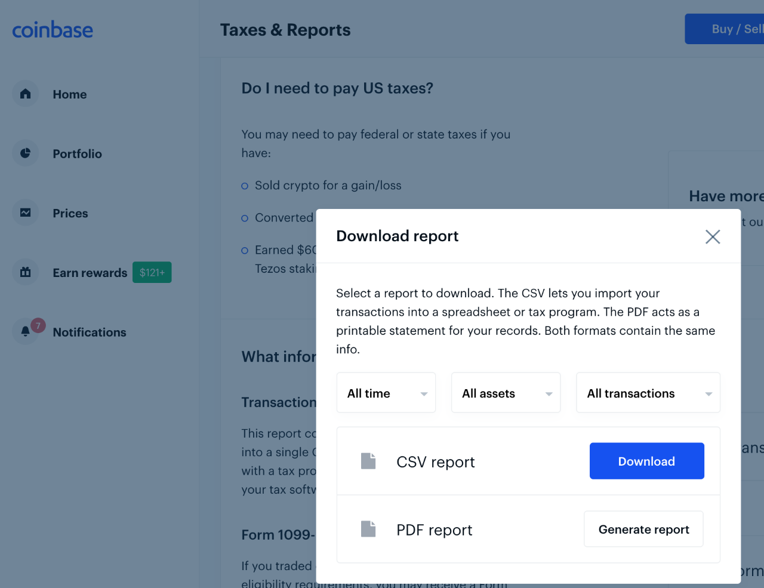Expand the All assets dropdown

[x=506, y=393]
